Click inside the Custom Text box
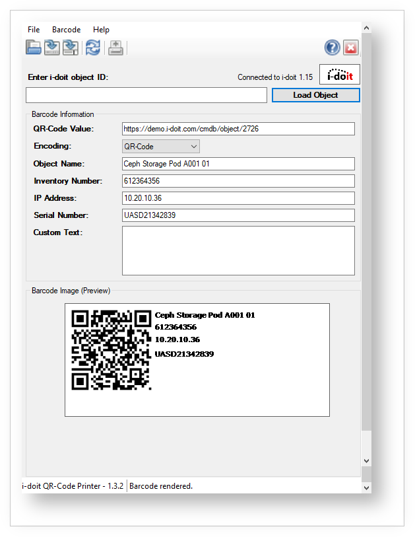The width and height of the screenshot is (415, 537). point(238,251)
